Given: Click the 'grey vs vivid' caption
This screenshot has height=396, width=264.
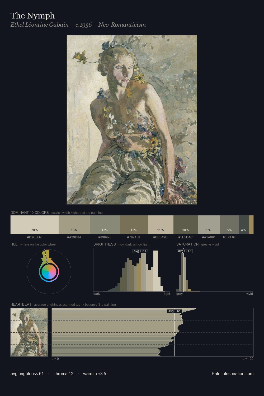Looking at the screenshot, I should coord(210,244).
